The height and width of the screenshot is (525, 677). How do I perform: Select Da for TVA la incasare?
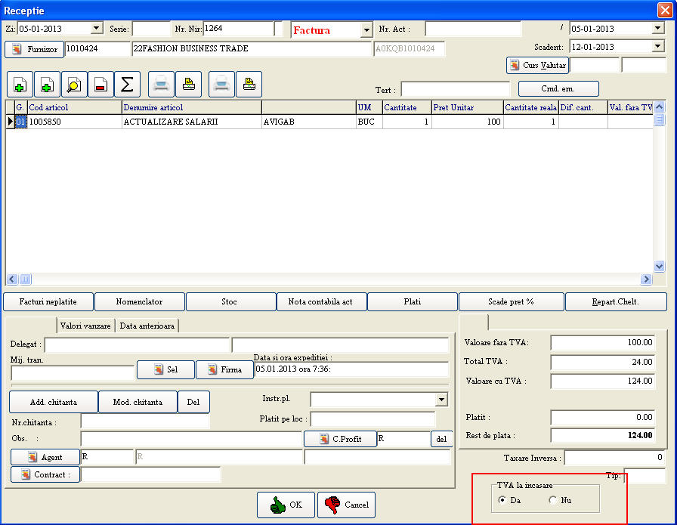click(503, 500)
